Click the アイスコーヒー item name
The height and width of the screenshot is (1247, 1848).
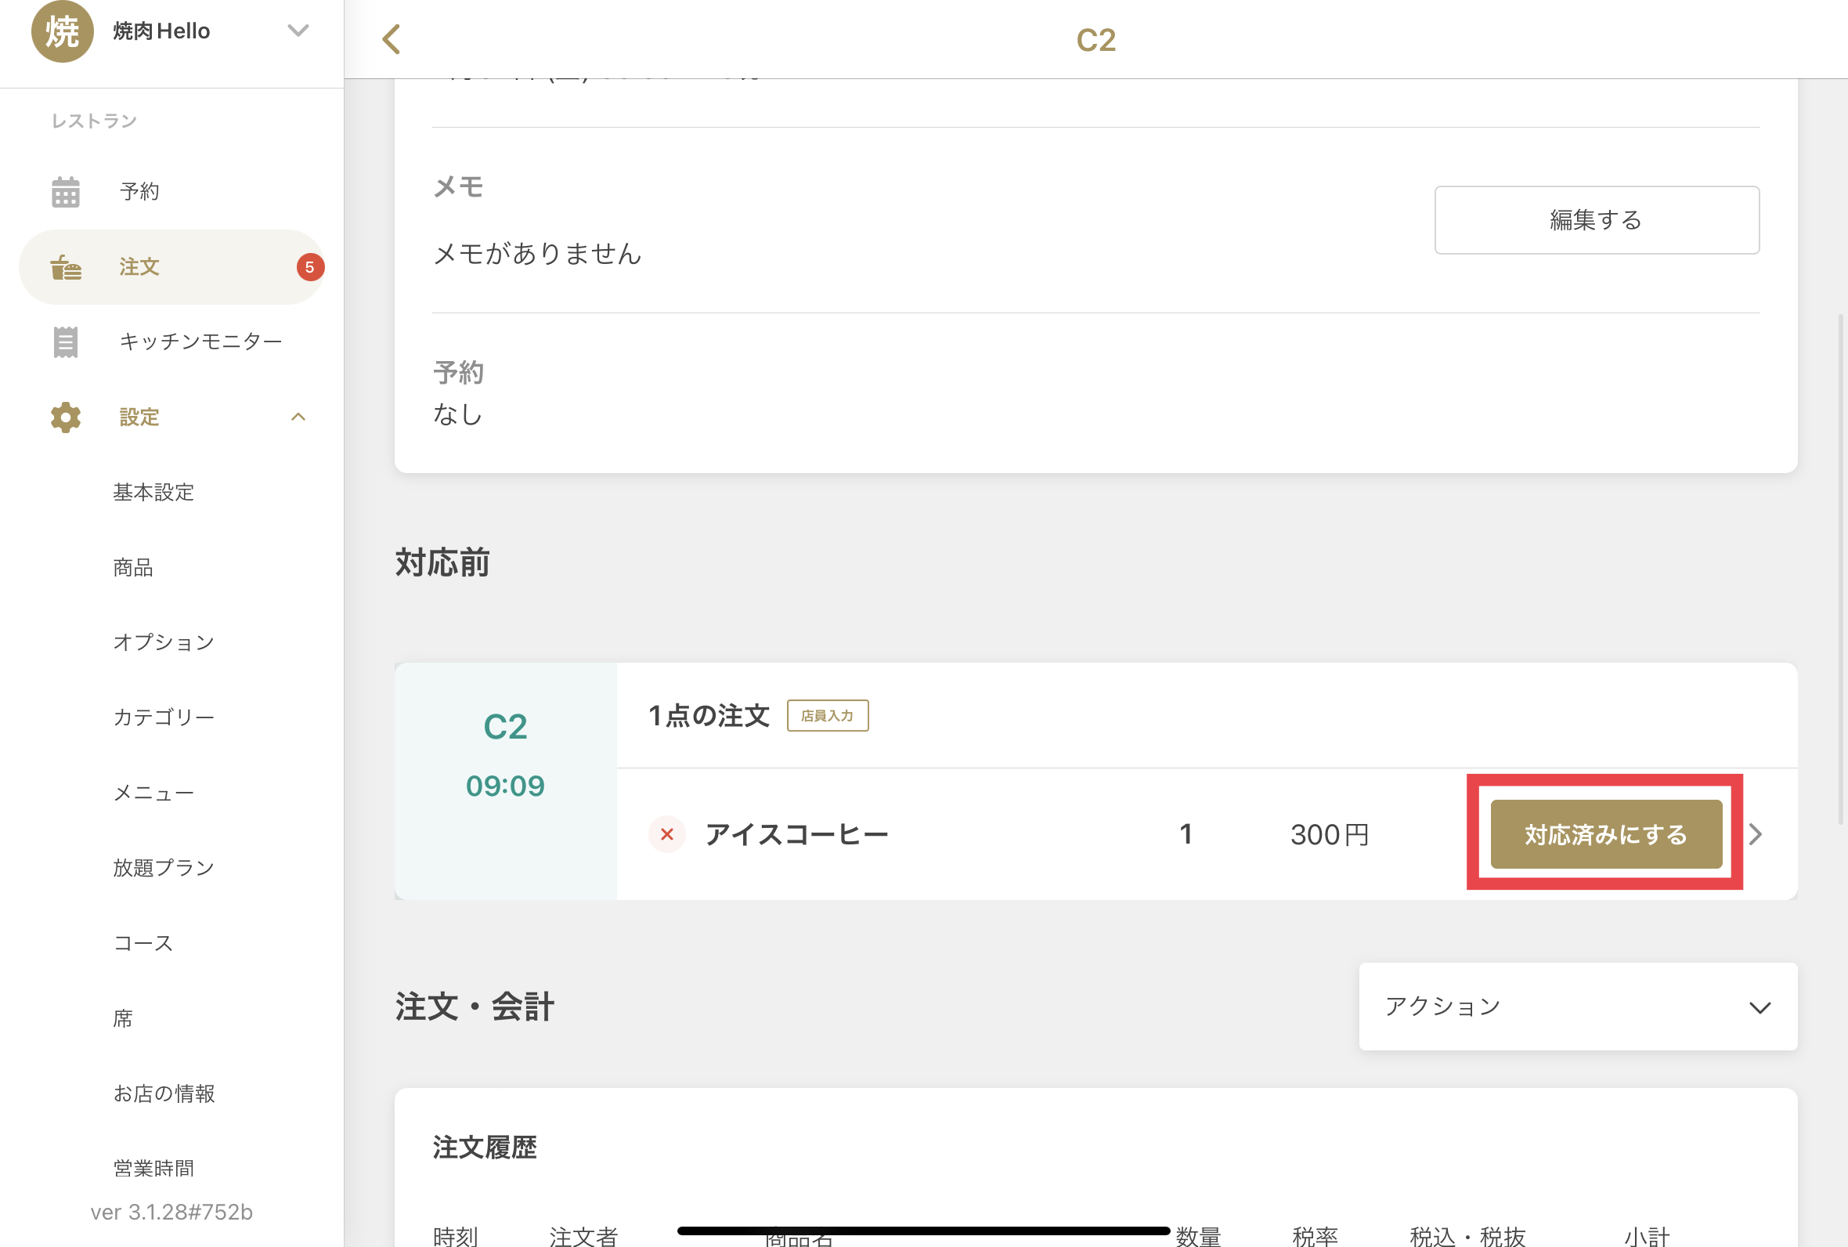pos(796,834)
